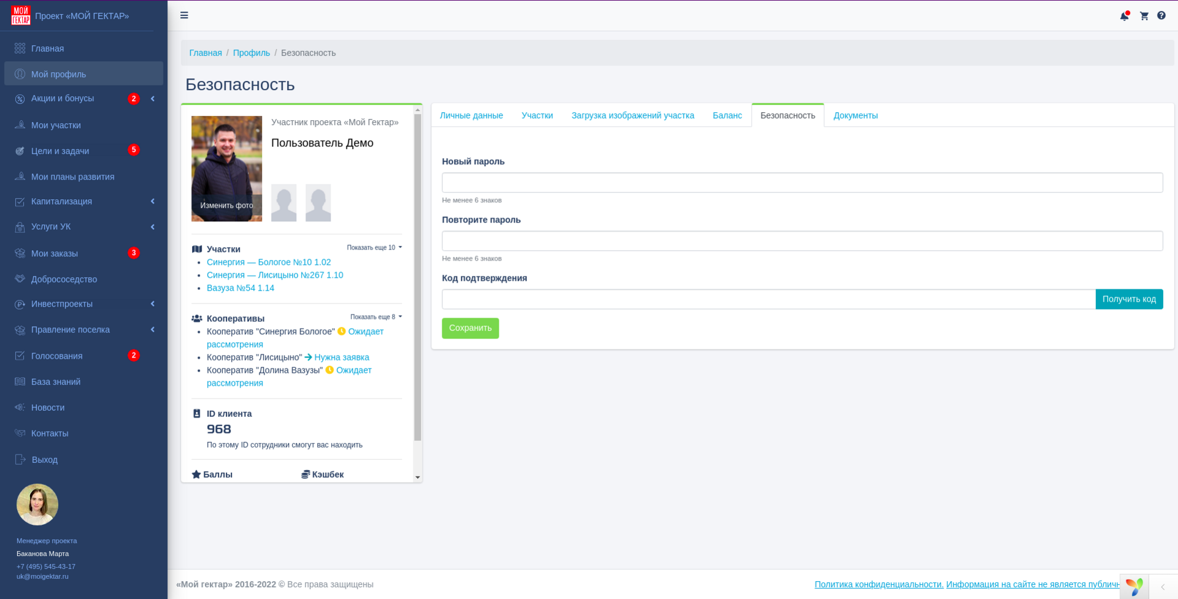Click the Мой Гектар logo
Screen dimensions: 1178x599
[21, 15]
